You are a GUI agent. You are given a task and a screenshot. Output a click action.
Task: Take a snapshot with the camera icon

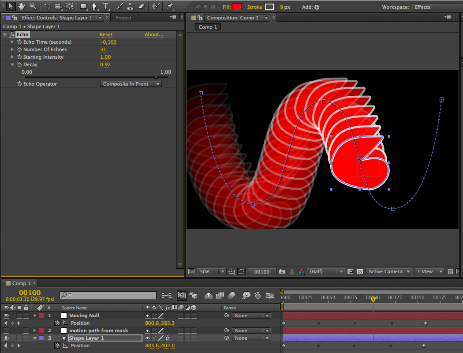coord(282,272)
